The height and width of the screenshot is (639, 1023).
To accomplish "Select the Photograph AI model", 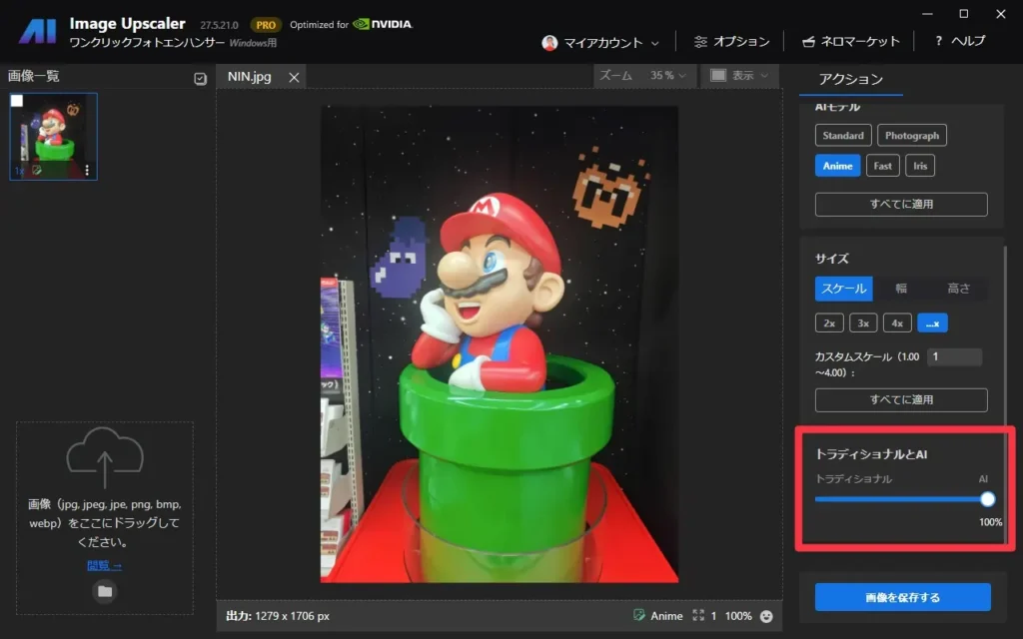I will click(x=911, y=136).
